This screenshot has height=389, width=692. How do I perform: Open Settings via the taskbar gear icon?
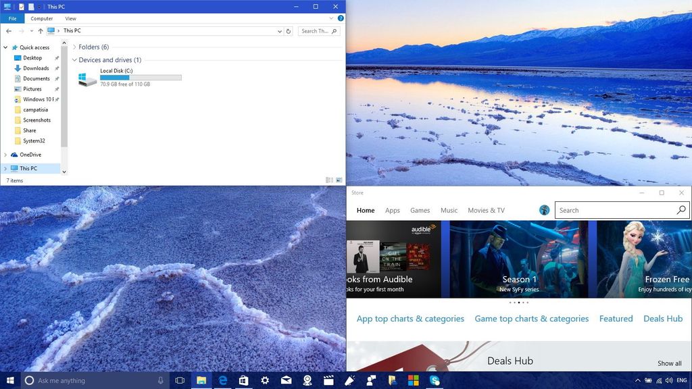(x=265, y=380)
